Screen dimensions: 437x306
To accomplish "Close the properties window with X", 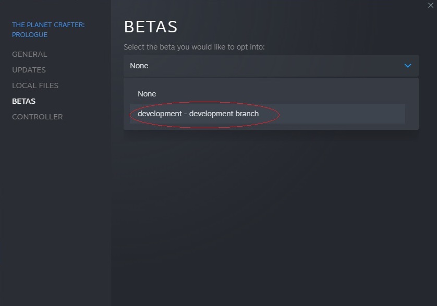I will (430, 5).
